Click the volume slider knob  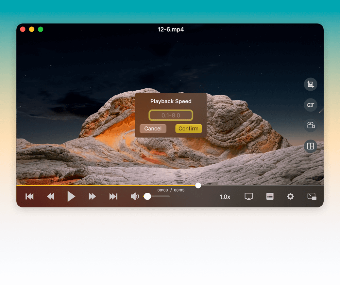(147, 196)
